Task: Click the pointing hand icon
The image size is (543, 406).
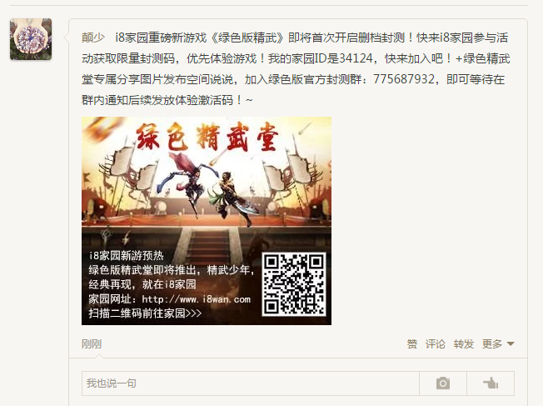Action: (x=491, y=383)
